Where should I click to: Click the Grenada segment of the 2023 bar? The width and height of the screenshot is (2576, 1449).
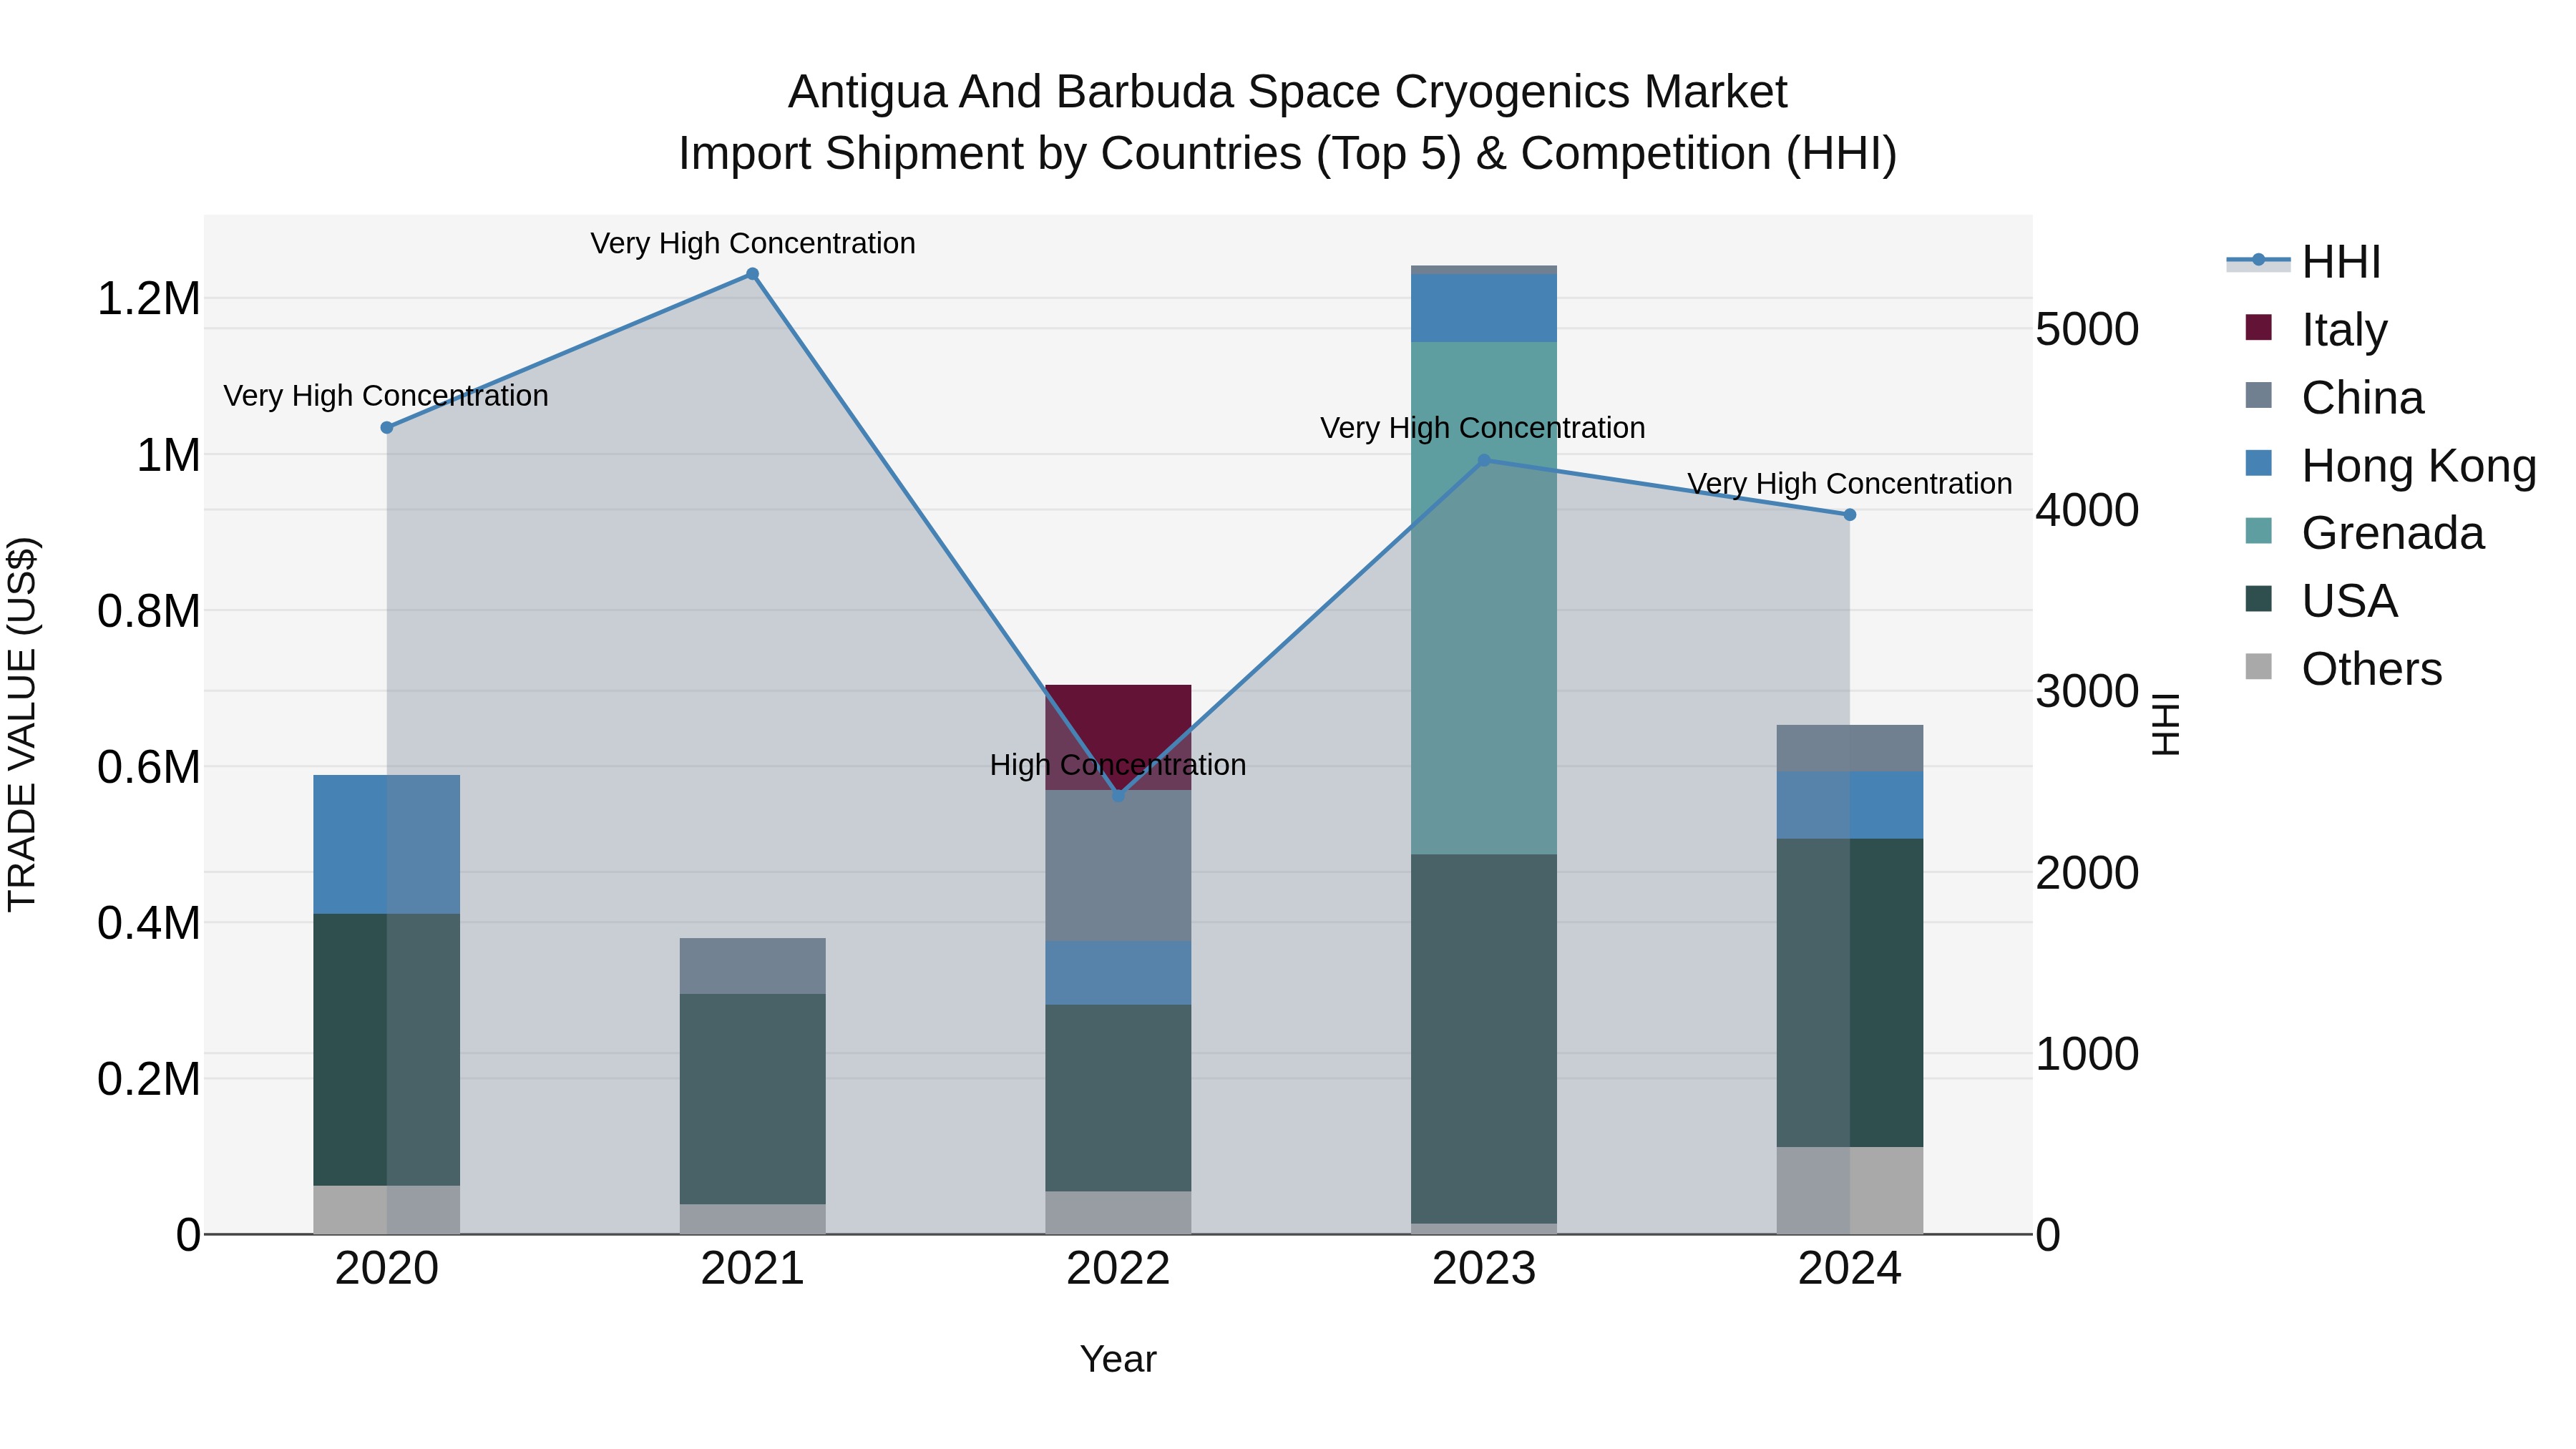click(x=1484, y=598)
